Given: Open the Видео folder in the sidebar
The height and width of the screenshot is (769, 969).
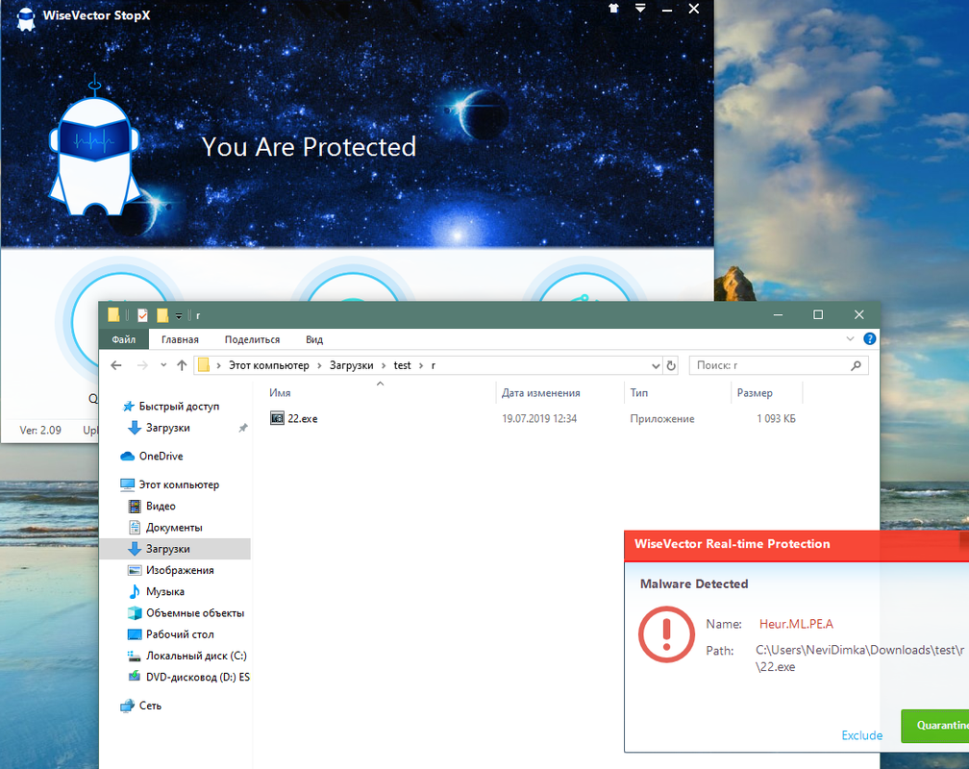Looking at the screenshot, I should [161, 507].
